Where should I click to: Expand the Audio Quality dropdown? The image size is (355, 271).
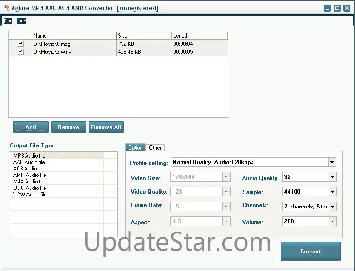coord(332,177)
